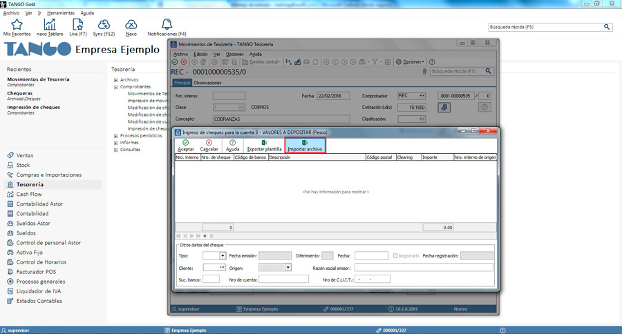Click the search magnifier in Movimientos quick search
622x334 pixels.
pos(489,71)
